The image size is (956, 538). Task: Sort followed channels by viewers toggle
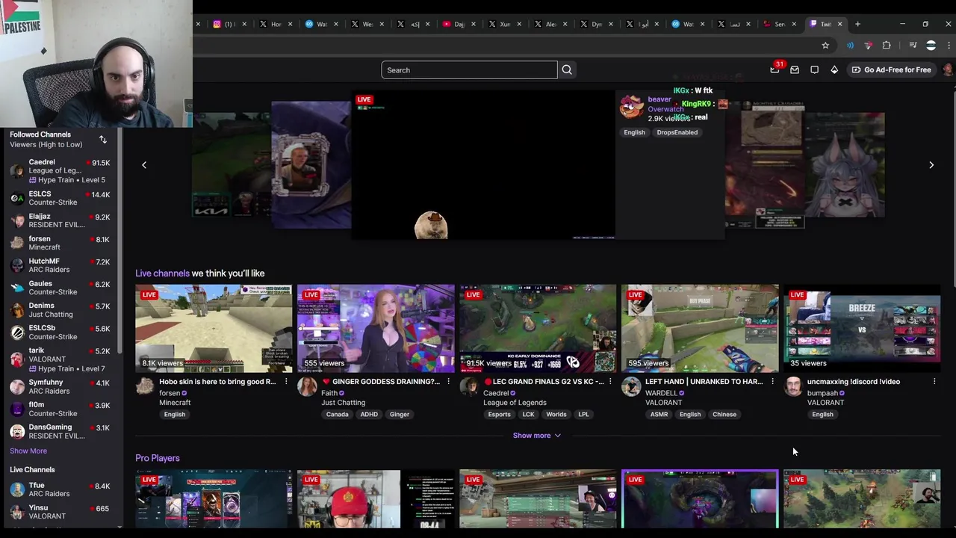click(x=103, y=140)
